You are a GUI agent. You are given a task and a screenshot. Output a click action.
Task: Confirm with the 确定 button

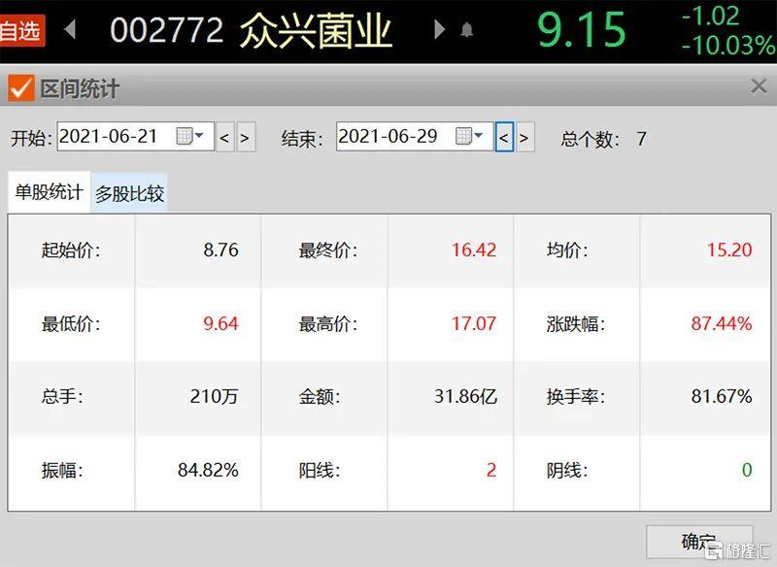pyautogui.click(x=699, y=542)
